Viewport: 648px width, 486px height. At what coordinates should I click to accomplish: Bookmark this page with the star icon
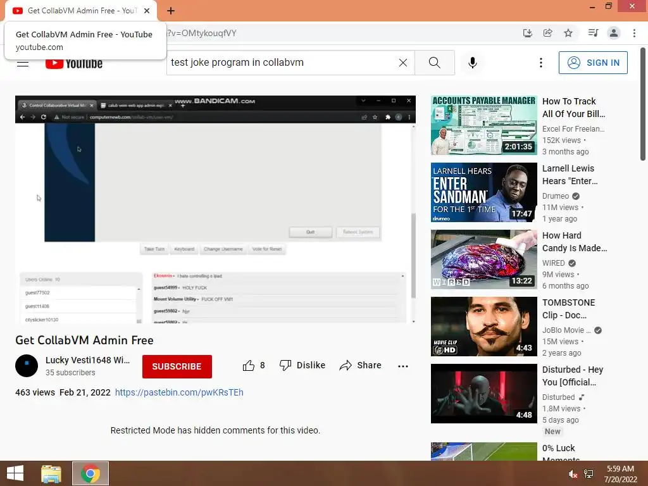[568, 33]
